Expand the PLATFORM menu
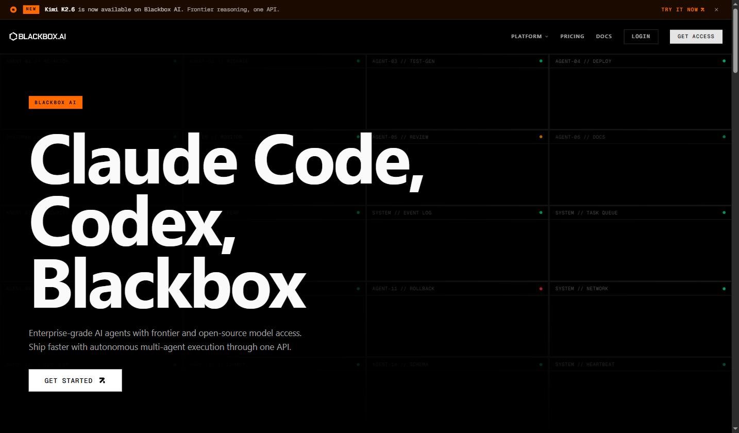This screenshot has width=739, height=433. pos(529,36)
